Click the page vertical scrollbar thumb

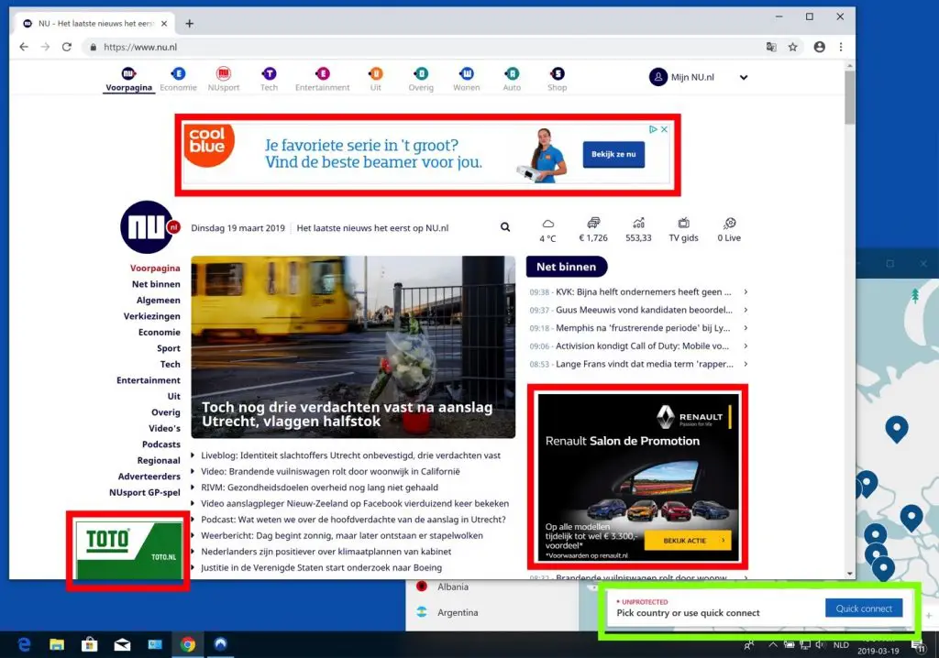pyautogui.click(x=850, y=97)
